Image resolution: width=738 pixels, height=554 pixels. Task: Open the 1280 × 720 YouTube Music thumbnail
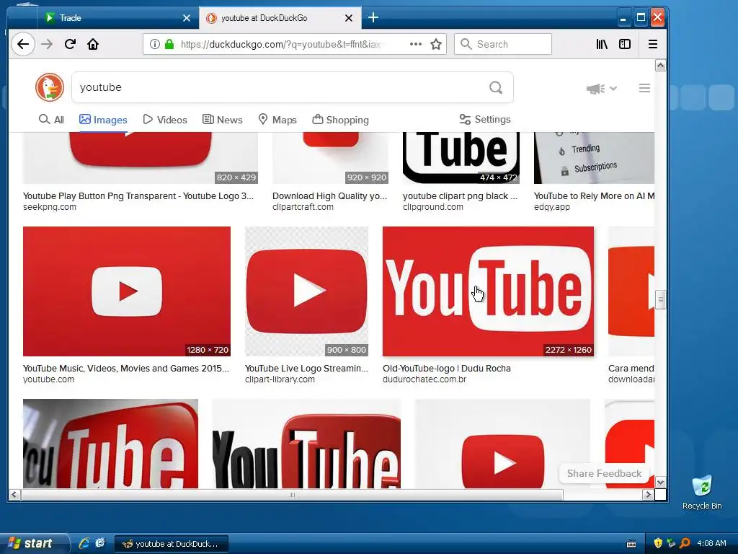click(x=127, y=291)
